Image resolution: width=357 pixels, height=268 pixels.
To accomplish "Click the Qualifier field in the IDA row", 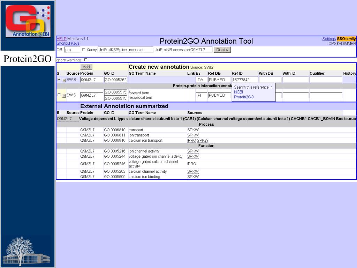I will point(326,80).
